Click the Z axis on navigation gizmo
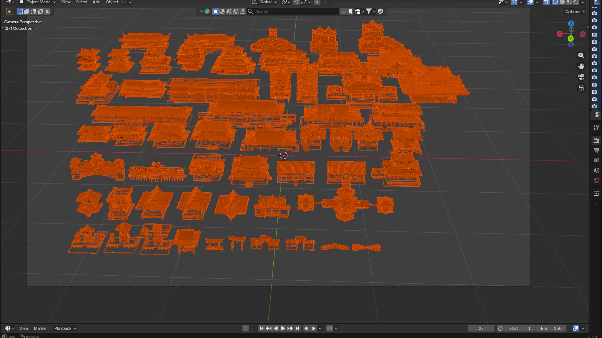This screenshot has height=338, width=602. pyautogui.click(x=571, y=23)
